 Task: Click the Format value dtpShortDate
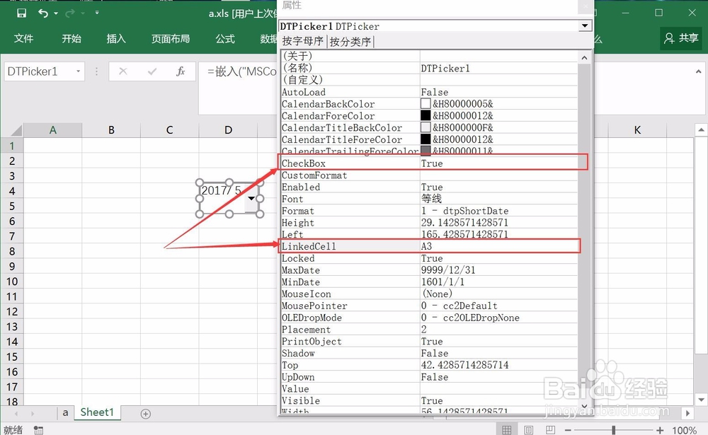464,211
